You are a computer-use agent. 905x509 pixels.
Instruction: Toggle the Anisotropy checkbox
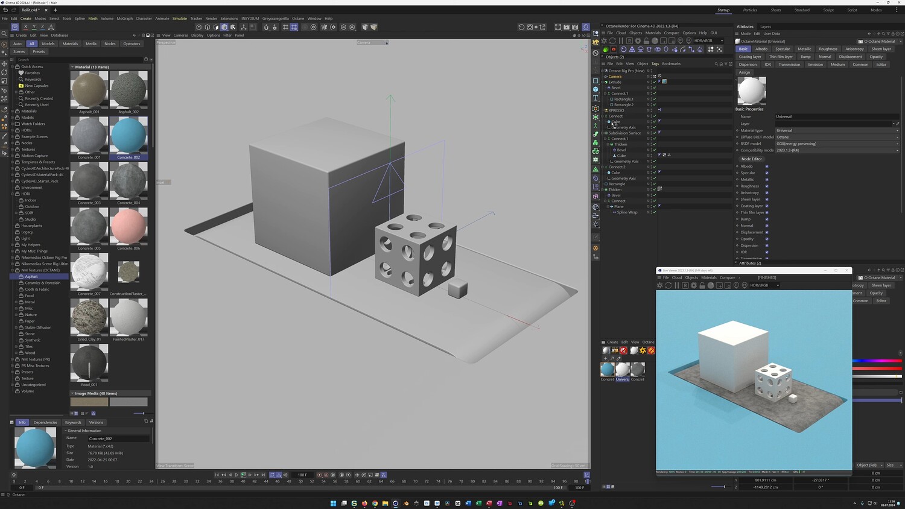point(767,192)
